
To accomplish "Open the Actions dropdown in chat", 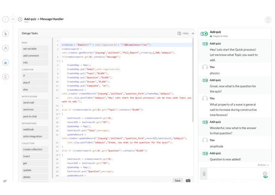I will coord(263,165).
